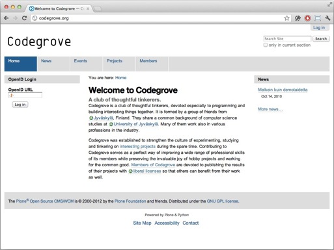Open the wrench settings menu
The width and height of the screenshot is (334, 250).
[x=327, y=18]
